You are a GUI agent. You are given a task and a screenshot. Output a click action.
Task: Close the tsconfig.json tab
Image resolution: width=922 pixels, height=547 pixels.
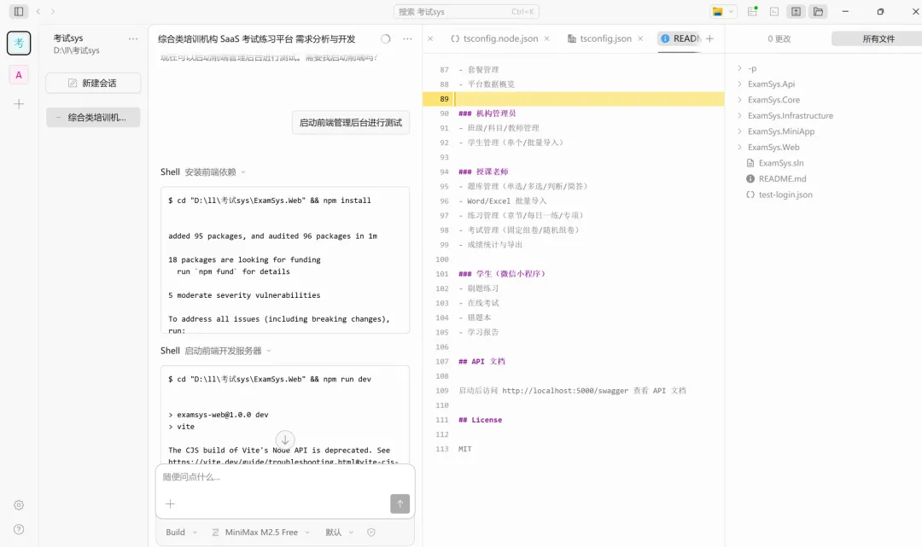(640, 38)
